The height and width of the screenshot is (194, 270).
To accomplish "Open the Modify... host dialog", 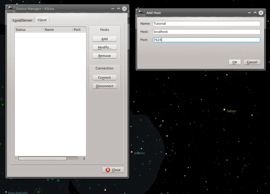I will [105, 47].
